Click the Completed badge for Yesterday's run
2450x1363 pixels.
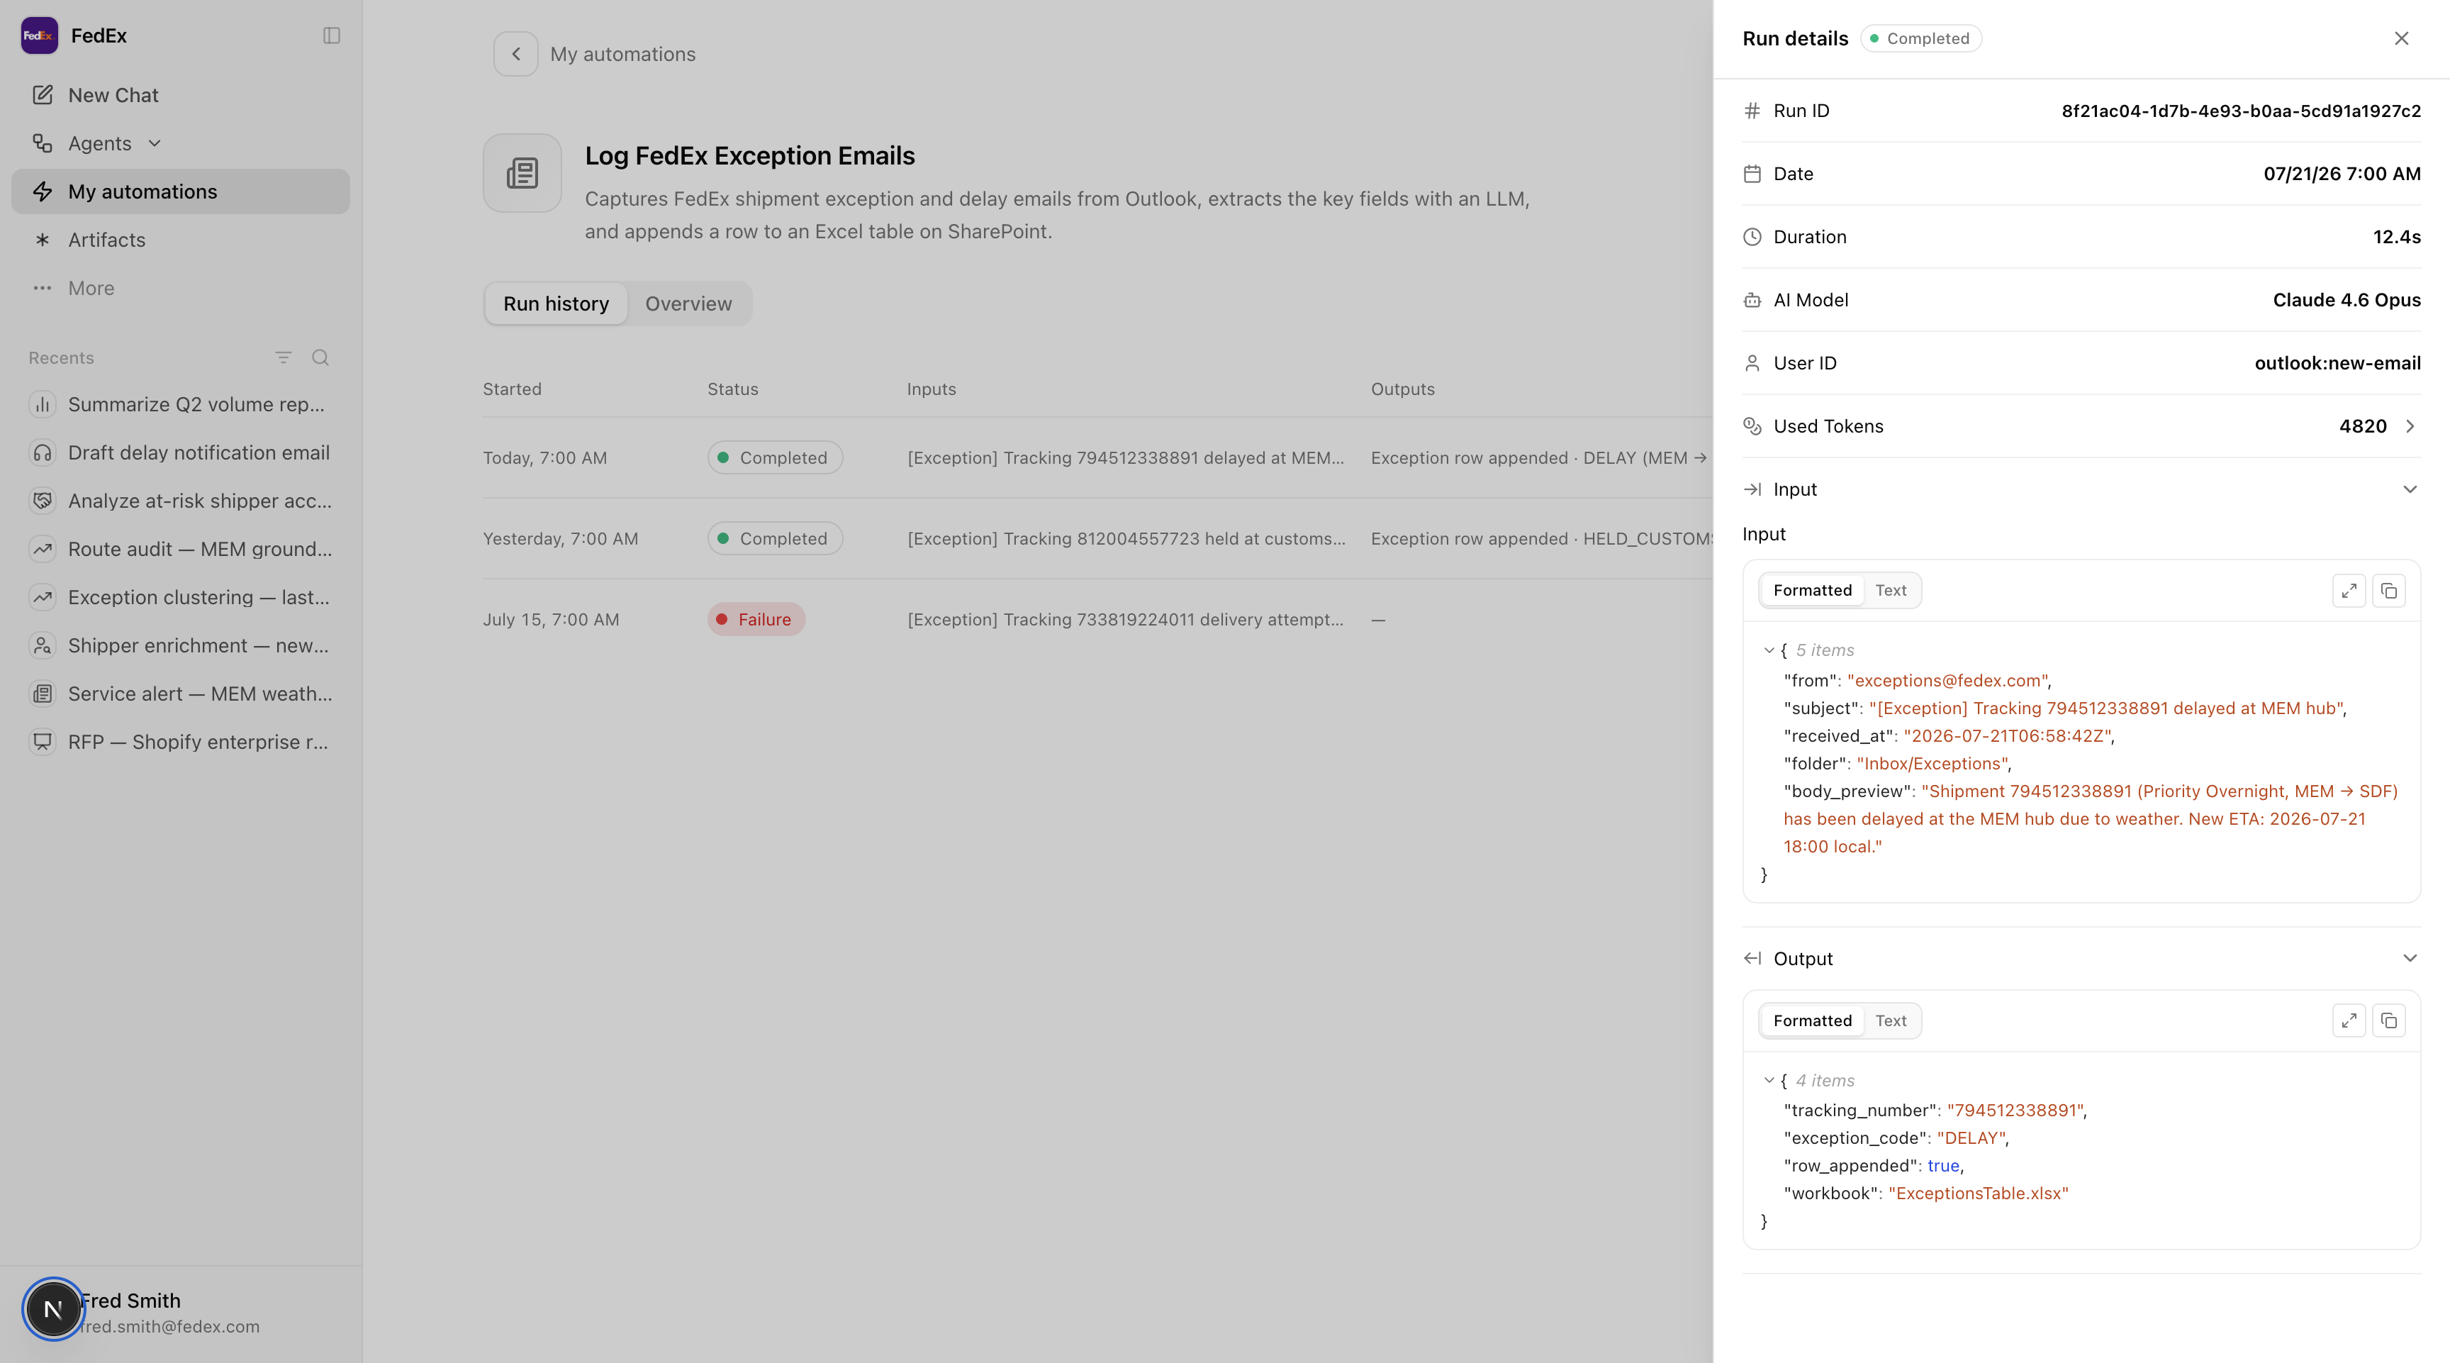774,538
